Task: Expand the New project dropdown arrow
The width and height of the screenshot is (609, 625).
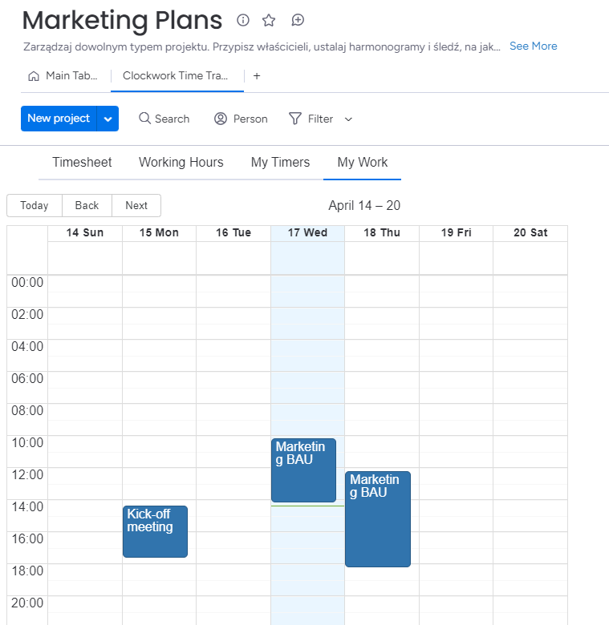Action: [108, 119]
